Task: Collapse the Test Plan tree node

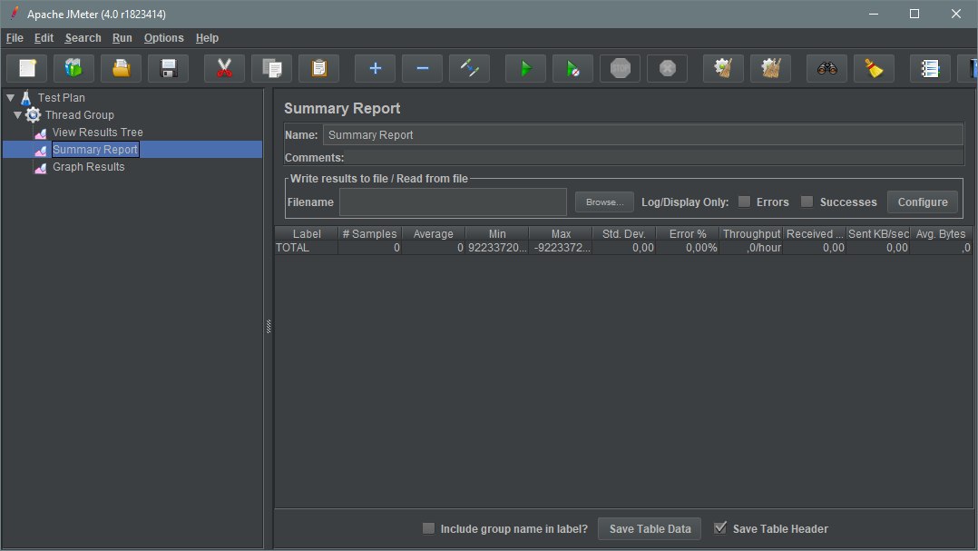Action: [11, 98]
